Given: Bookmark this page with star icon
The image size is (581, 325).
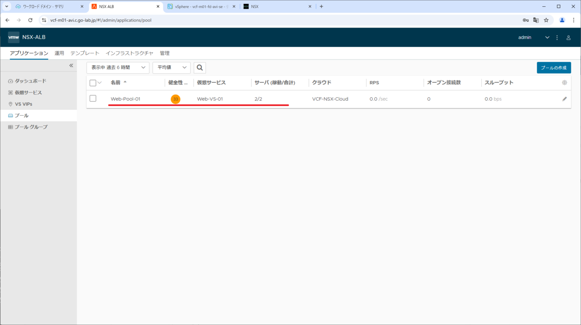Looking at the screenshot, I should (x=546, y=20).
